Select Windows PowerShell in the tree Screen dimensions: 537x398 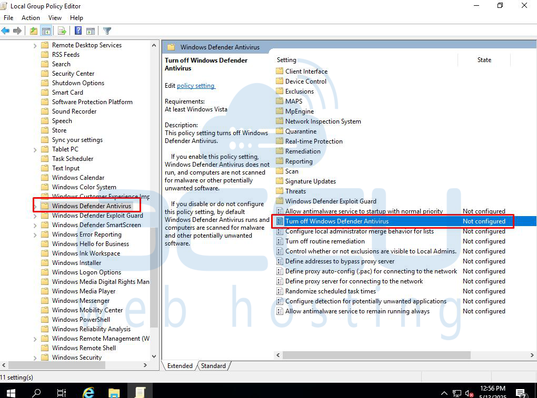coord(81,320)
